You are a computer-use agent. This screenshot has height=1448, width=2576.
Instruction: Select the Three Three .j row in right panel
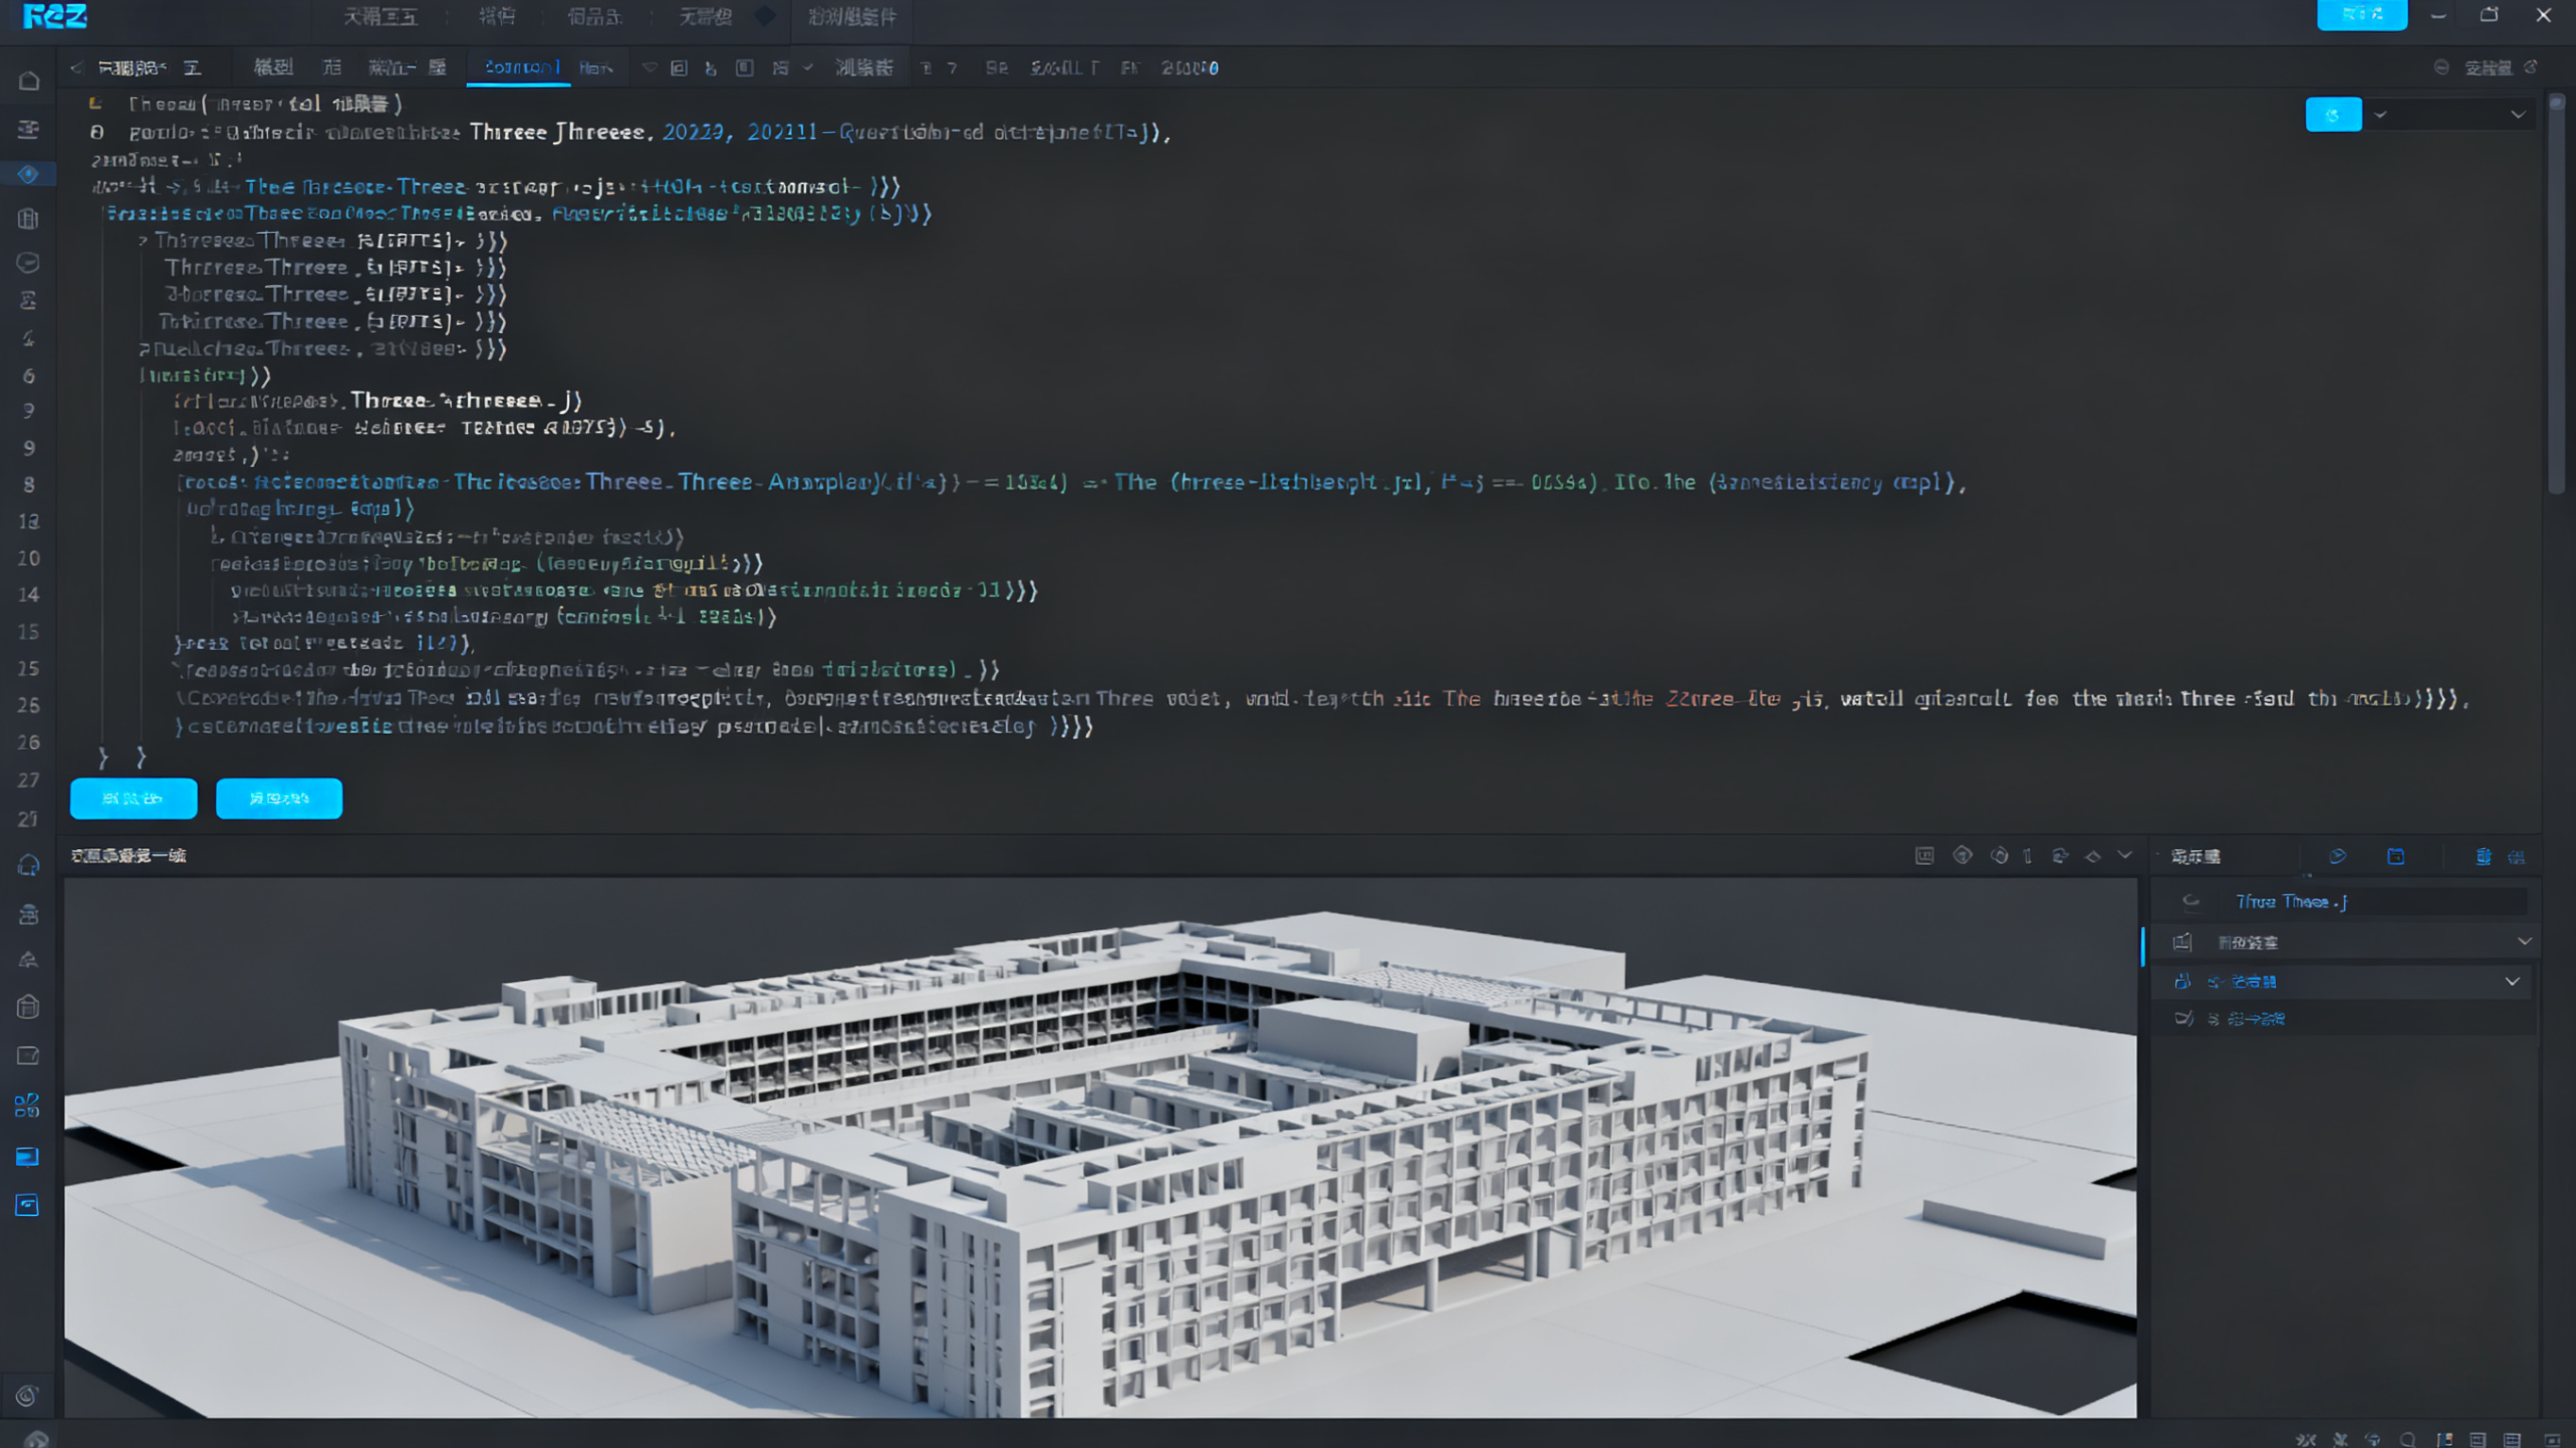(2344, 901)
